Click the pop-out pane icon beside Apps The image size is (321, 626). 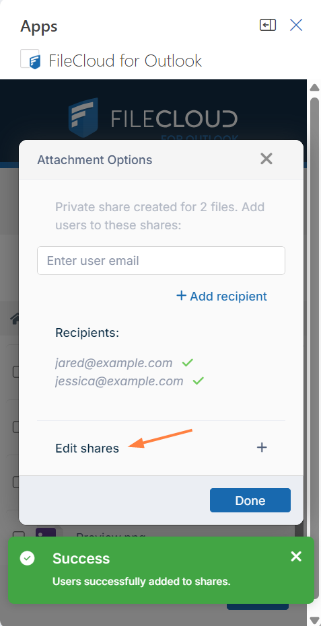tap(267, 25)
